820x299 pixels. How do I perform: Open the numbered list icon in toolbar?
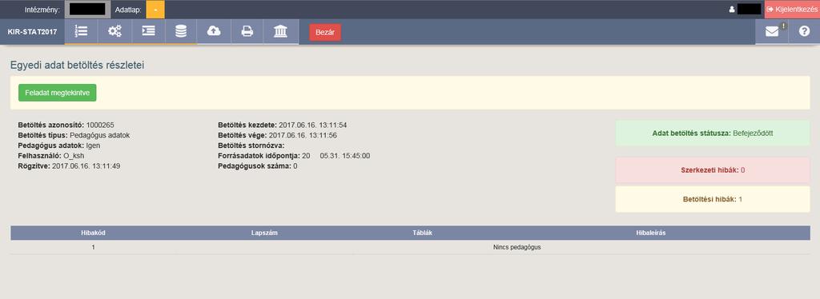point(81,31)
